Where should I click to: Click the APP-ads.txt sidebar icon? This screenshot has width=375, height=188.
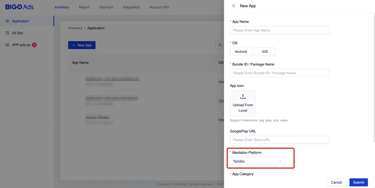7,45
